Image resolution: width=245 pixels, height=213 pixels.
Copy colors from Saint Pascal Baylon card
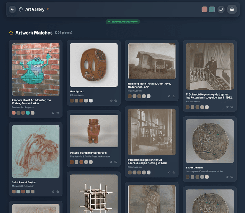[58, 192]
